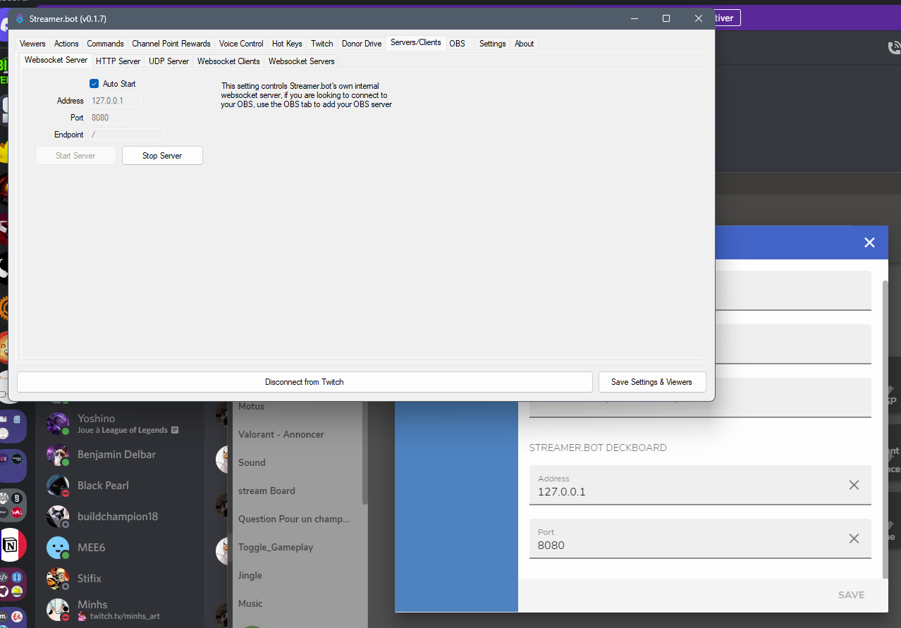Select the Channel Point Rewards tab
This screenshot has height=628, width=901.
pyautogui.click(x=171, y=43)
